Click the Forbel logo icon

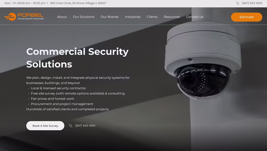(x=10, y=17)
